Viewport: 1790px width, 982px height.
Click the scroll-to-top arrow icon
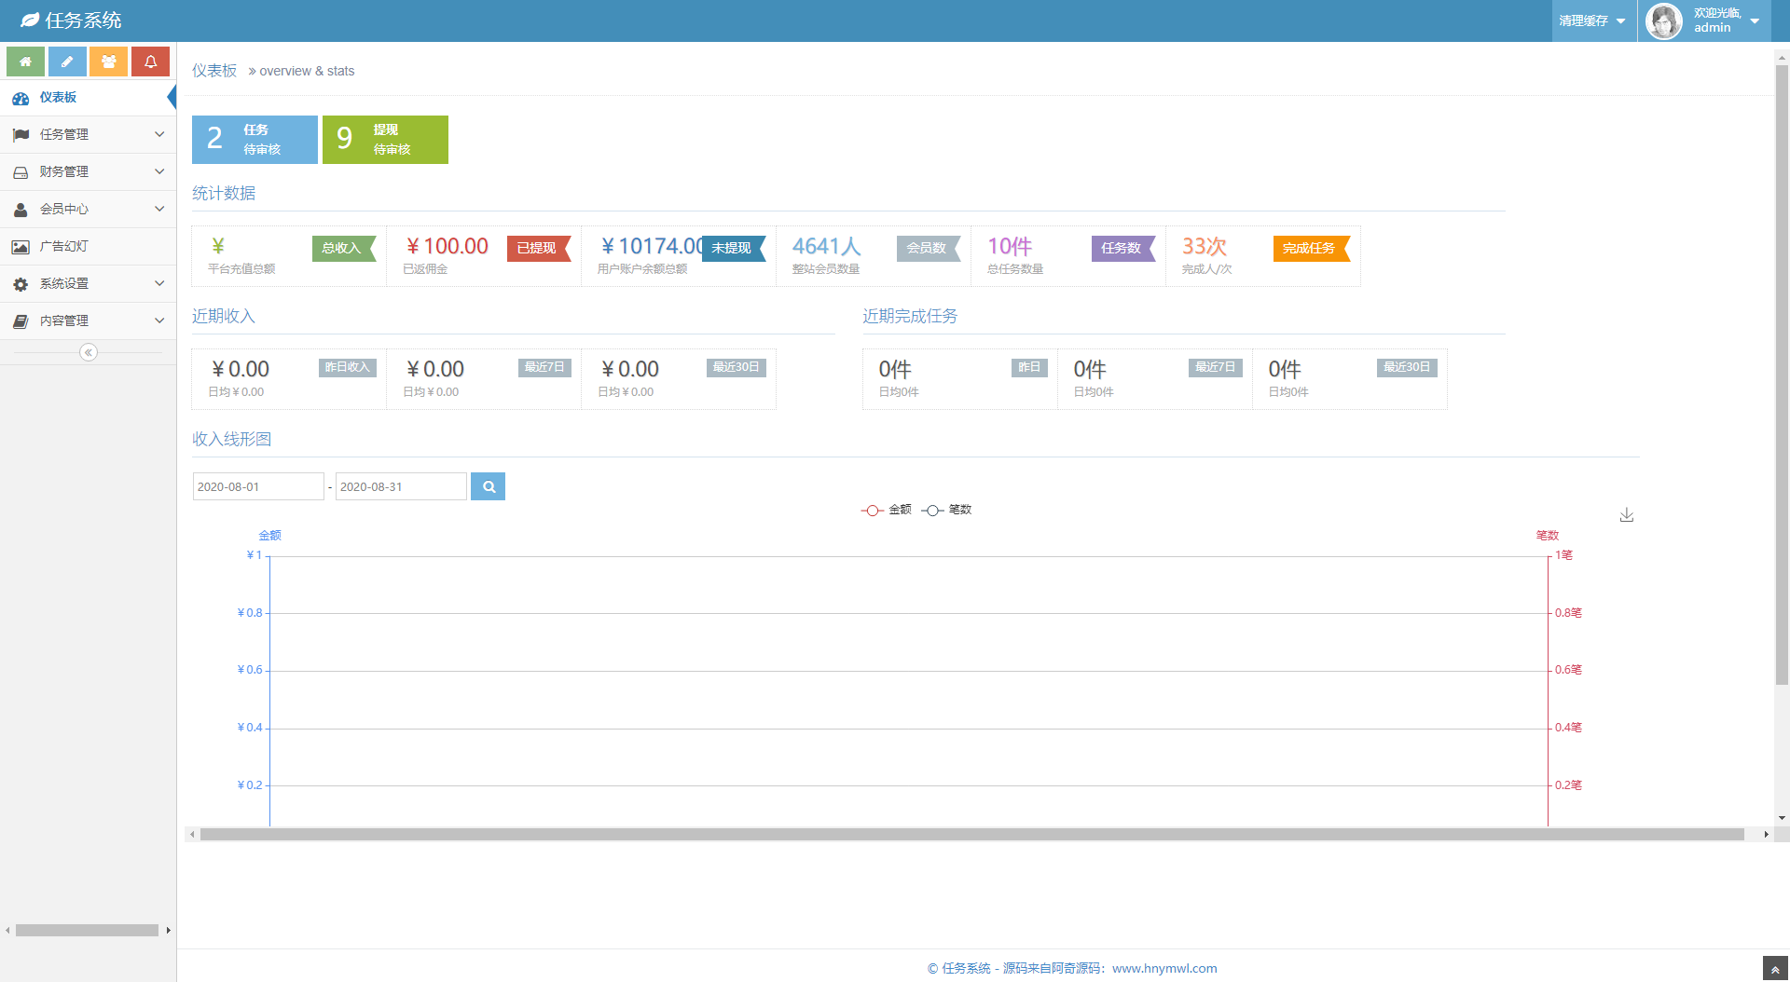(x=1775, y=969)
